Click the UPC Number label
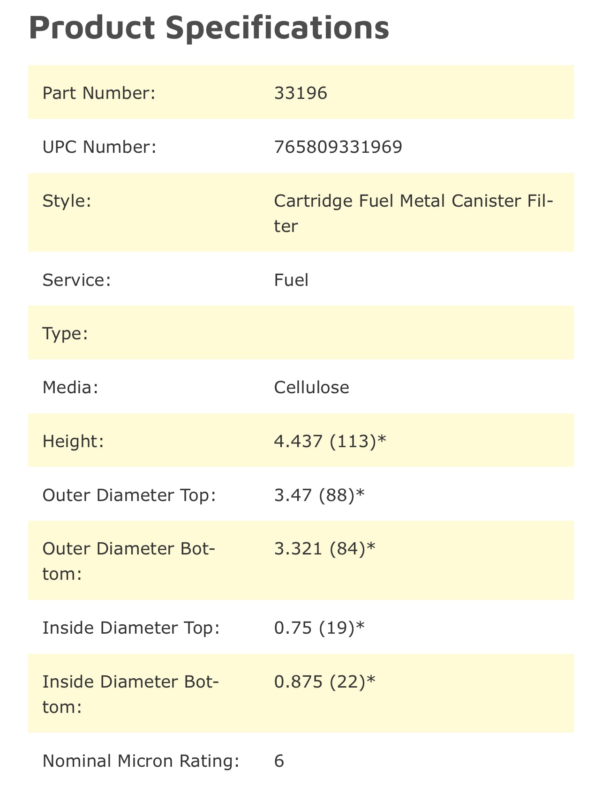 coord(99,147)
